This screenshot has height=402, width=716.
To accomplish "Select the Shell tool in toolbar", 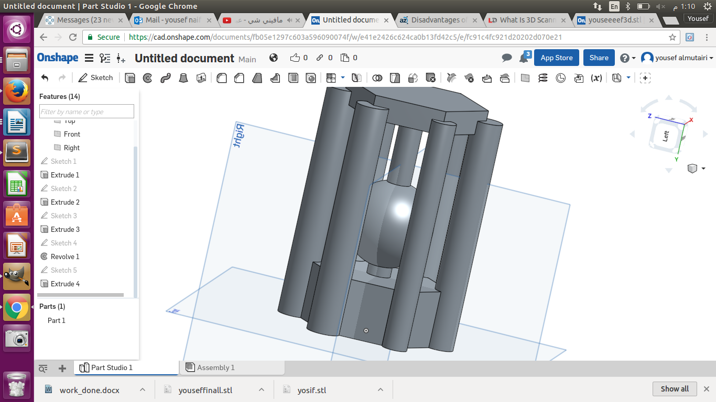I will pyautogui.click(x=294, y=78).
